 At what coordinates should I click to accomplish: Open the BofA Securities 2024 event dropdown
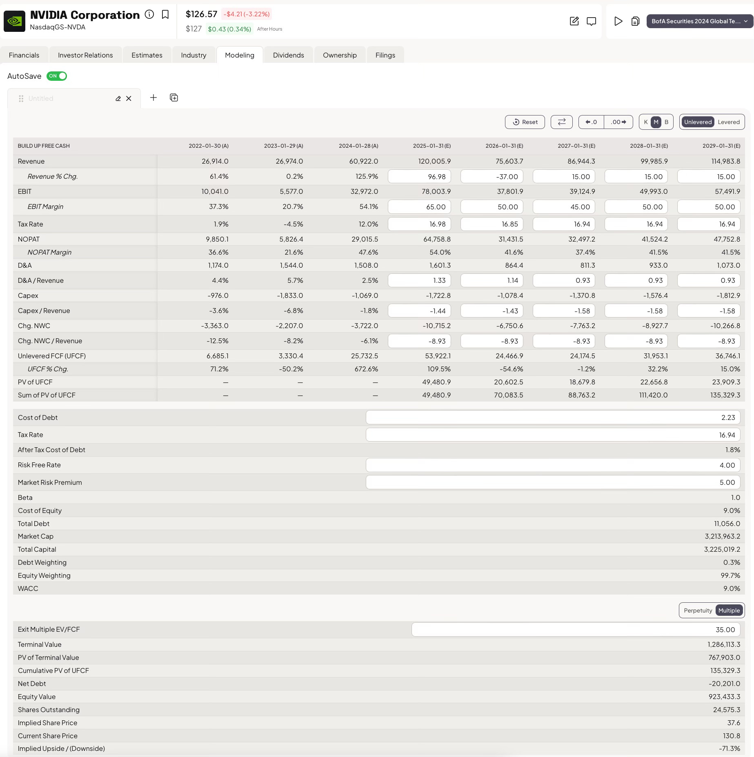[x=700, y=21]
